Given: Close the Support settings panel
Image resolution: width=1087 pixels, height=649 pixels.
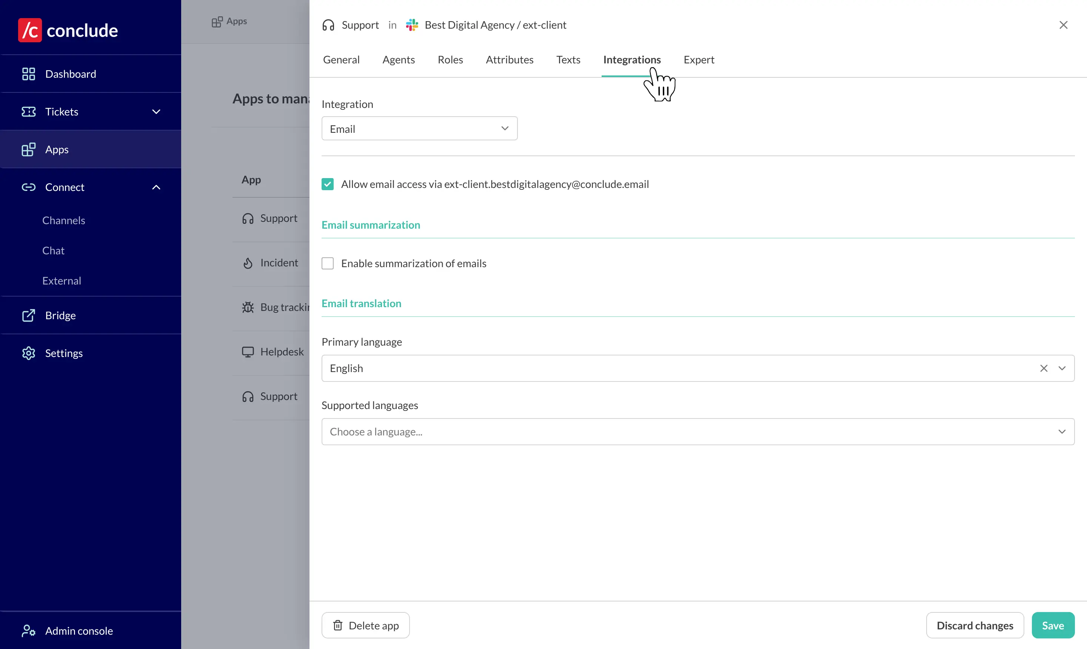Looking at the screenshot, I should coord(1063,25).
